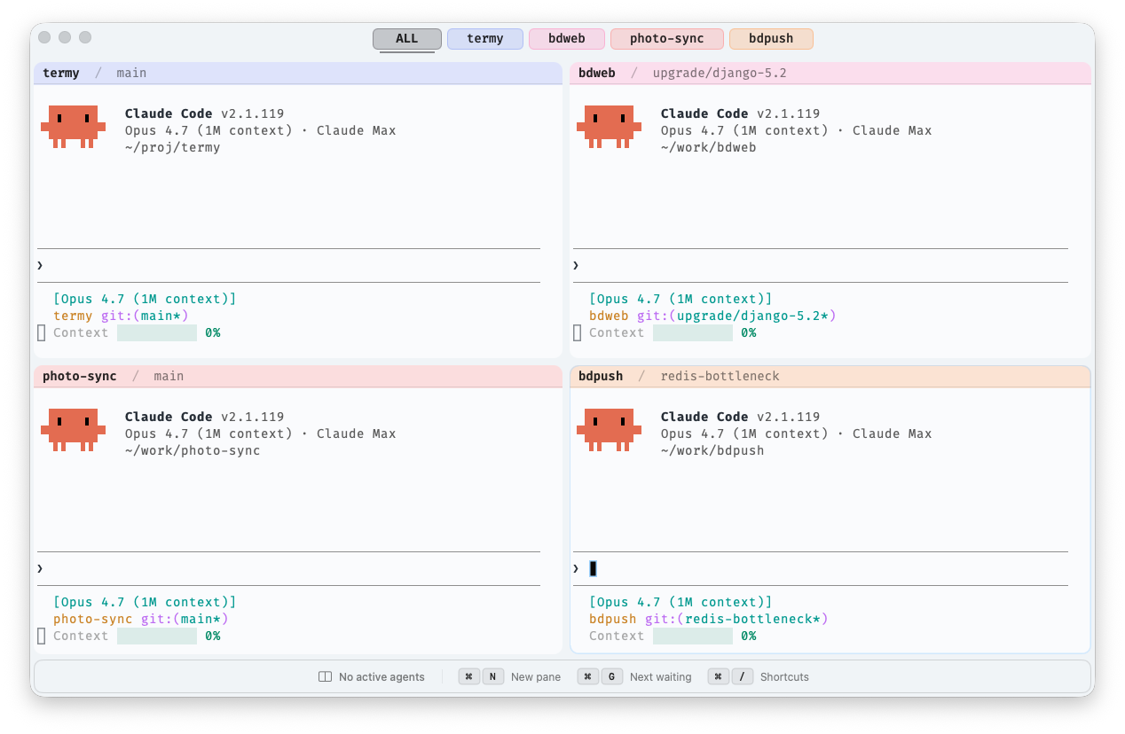The image size is (1125, 734).
Task: Open the termy tab
Action: coord(484,38)
